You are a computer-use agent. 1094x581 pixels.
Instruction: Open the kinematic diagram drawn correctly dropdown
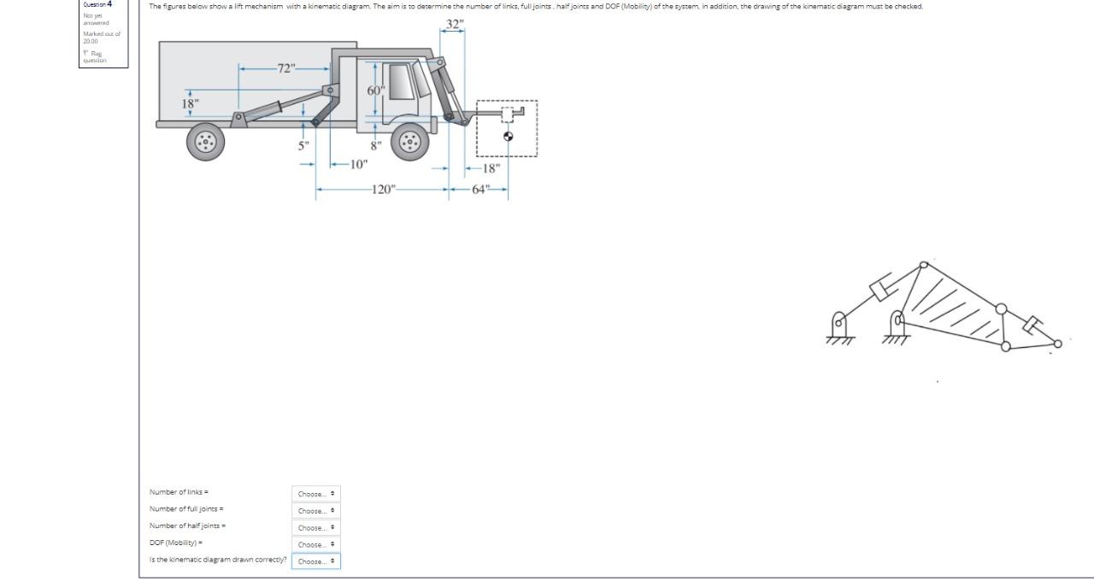coord(316,561)
